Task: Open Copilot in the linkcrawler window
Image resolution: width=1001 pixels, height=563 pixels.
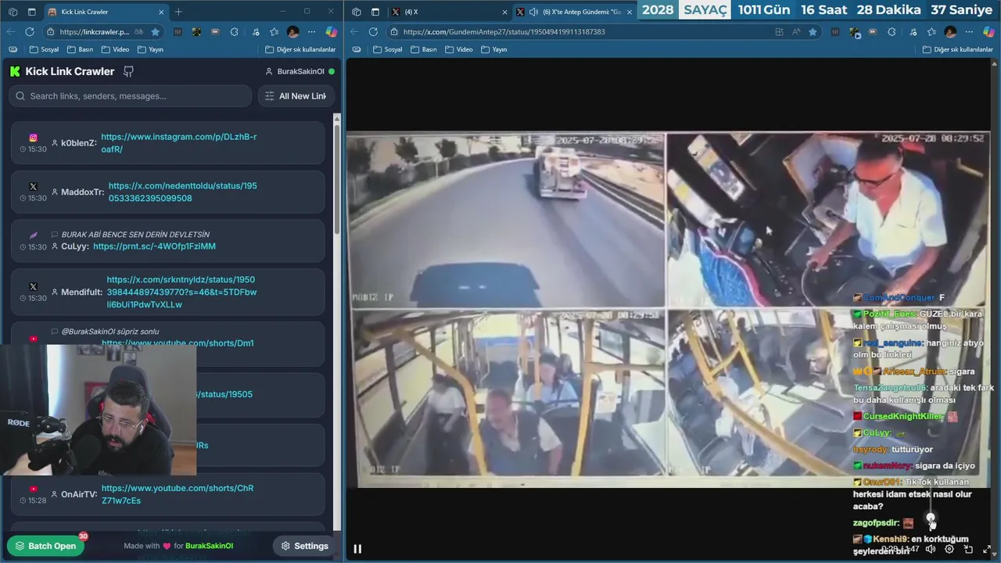Action: click(331, 31)
